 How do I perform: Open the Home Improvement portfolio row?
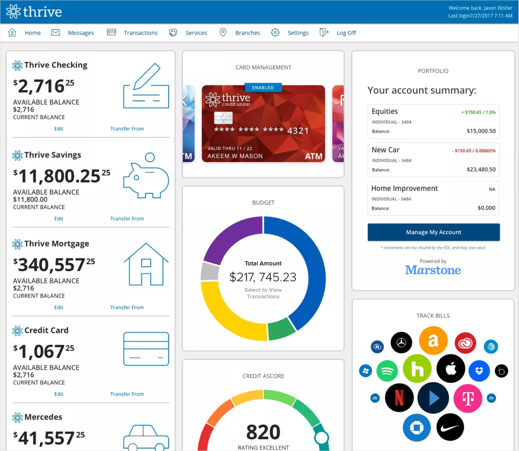(x=433, y=198)
